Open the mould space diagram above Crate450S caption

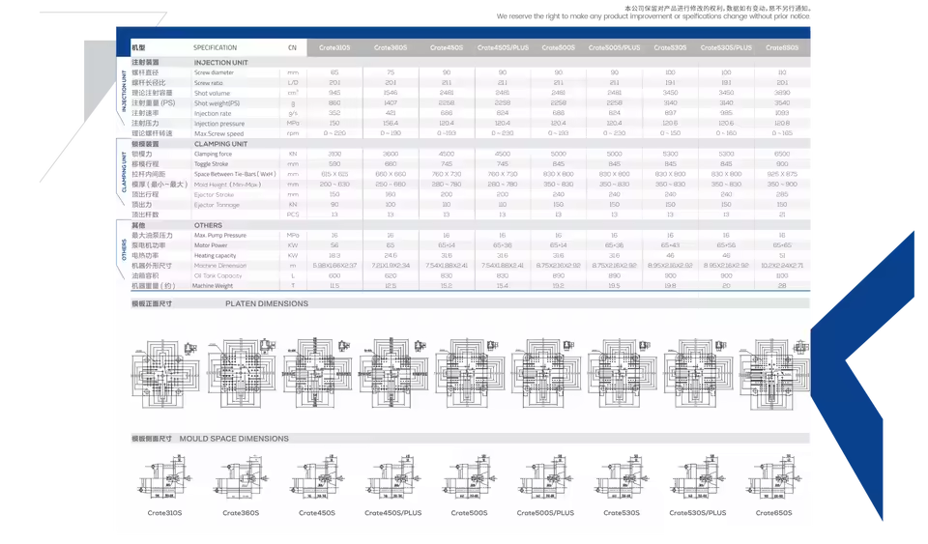point(317,476)
